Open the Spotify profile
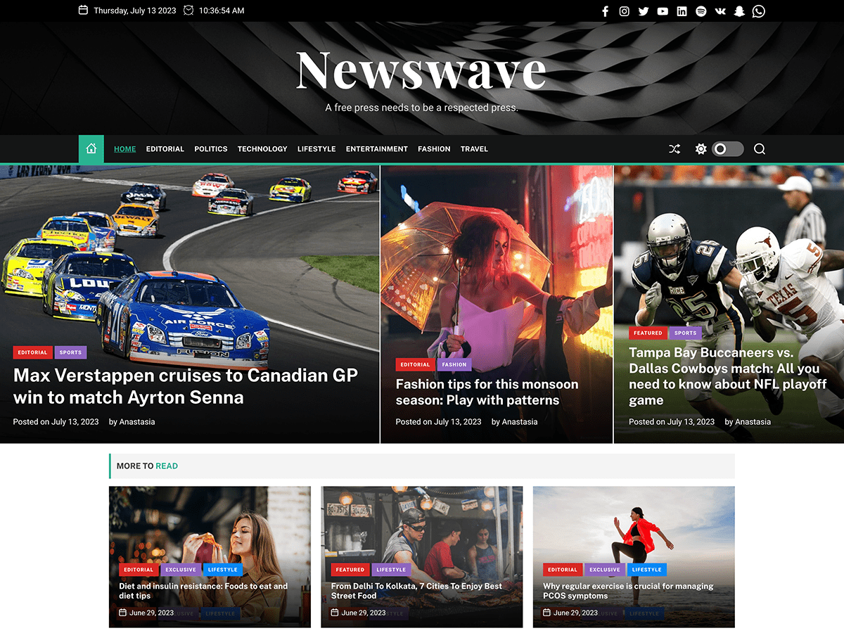This screenshot has height=633, width=844. [701, 11]
